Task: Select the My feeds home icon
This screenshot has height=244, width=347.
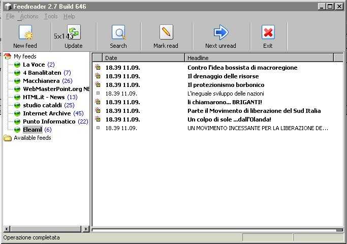Action: pos(8,56)
